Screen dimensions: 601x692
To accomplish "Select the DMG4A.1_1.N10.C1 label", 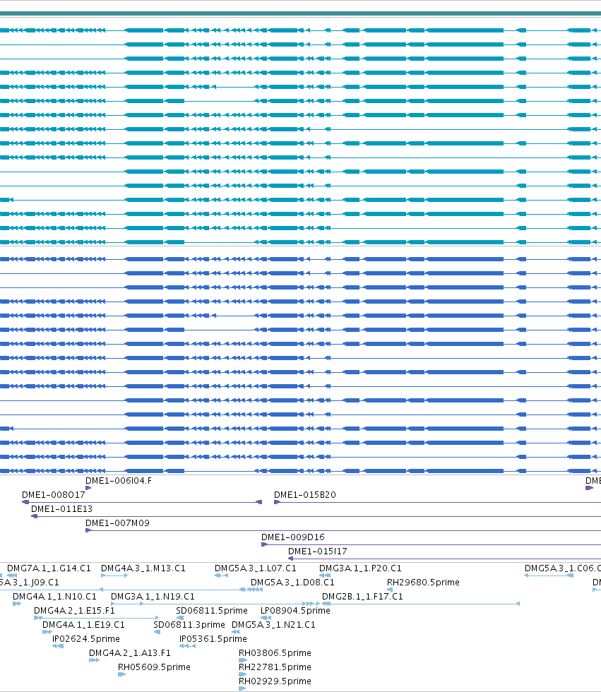I will [54, 596].
